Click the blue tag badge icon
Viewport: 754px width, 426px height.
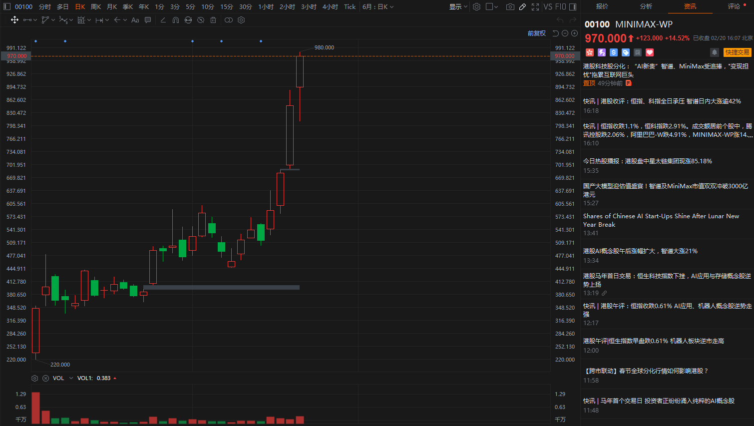tap(626, 52)
